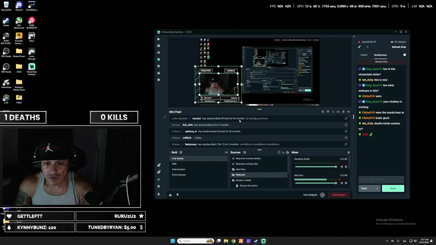The image size is (436, 245).
Task: Open the sparkle AI icon in sidebar
Action: [158, 179]
